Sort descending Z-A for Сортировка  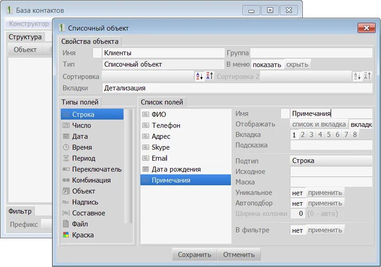pos(209,76)
